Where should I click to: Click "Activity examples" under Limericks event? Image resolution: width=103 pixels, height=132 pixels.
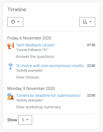tap(29, 100)
